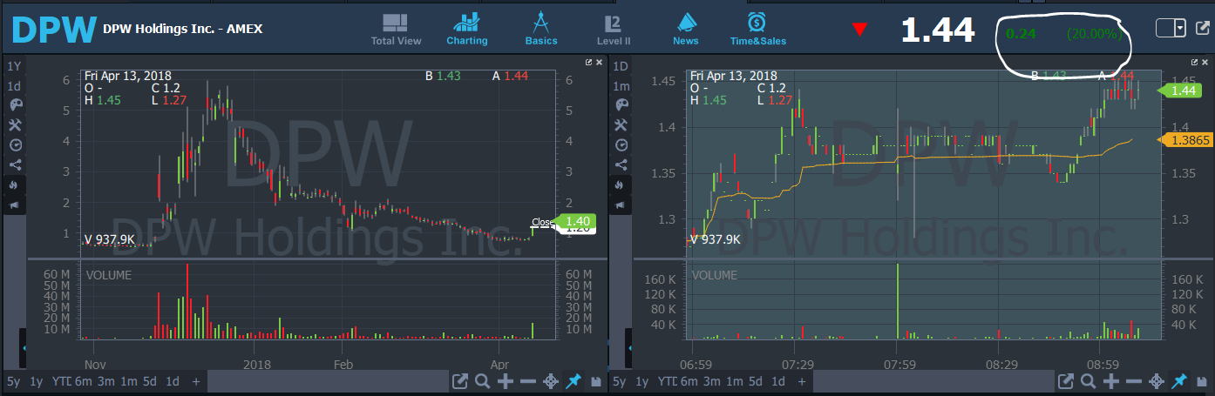This screenshot has width=1215, height=396.
Task: Save the right chart layout
Action: coord(1201,381)
